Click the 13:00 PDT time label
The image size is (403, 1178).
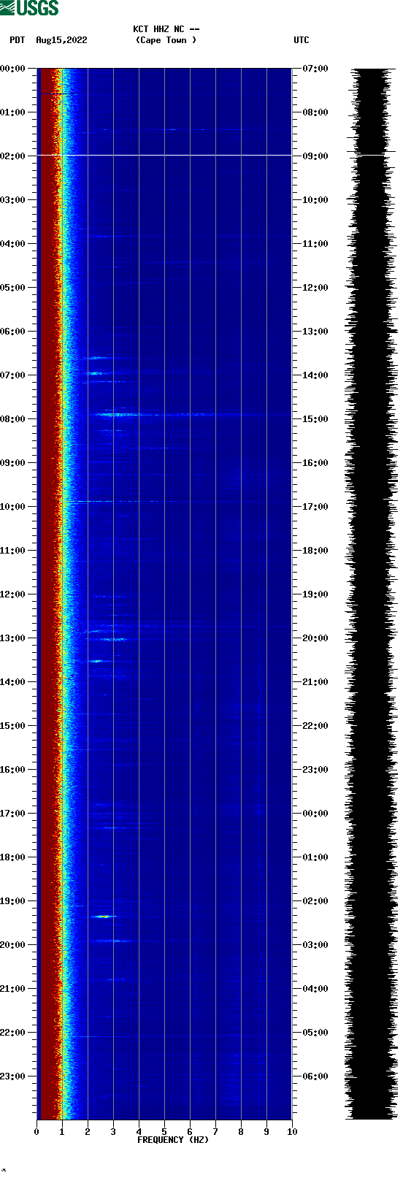pos(13,638)
